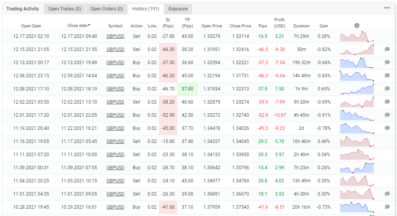Click pips value 37.9
397x216 pixels.
click(x=263, y=89)
